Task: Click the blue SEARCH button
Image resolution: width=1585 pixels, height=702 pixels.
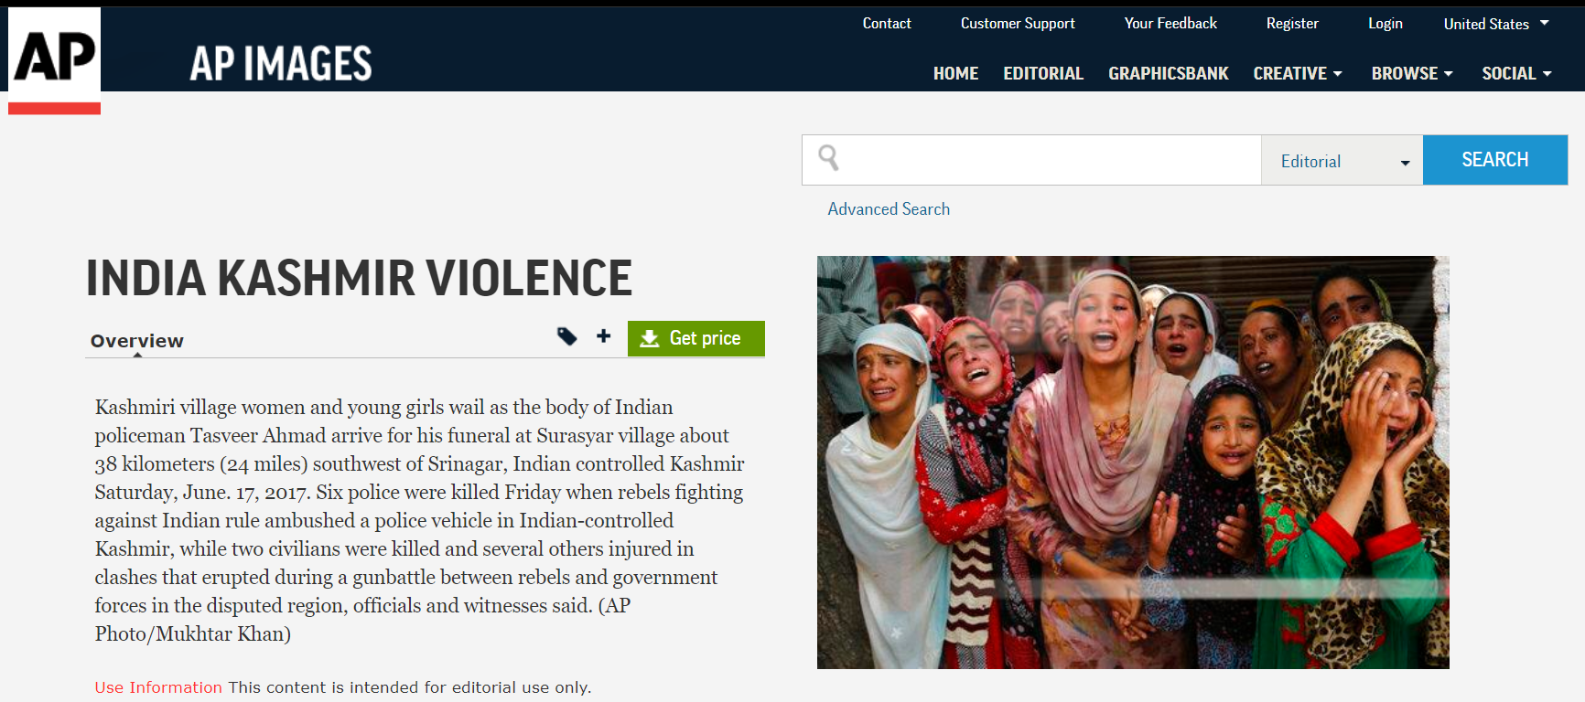Action: pos(1495,160)
